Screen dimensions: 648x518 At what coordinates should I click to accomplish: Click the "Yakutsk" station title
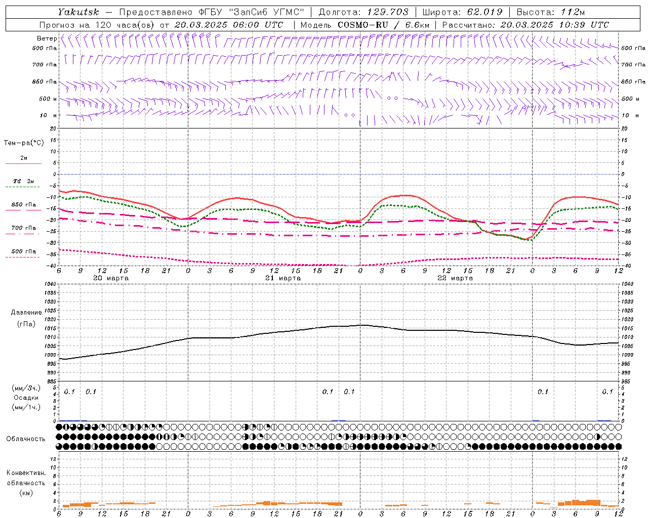pos(78,12)
